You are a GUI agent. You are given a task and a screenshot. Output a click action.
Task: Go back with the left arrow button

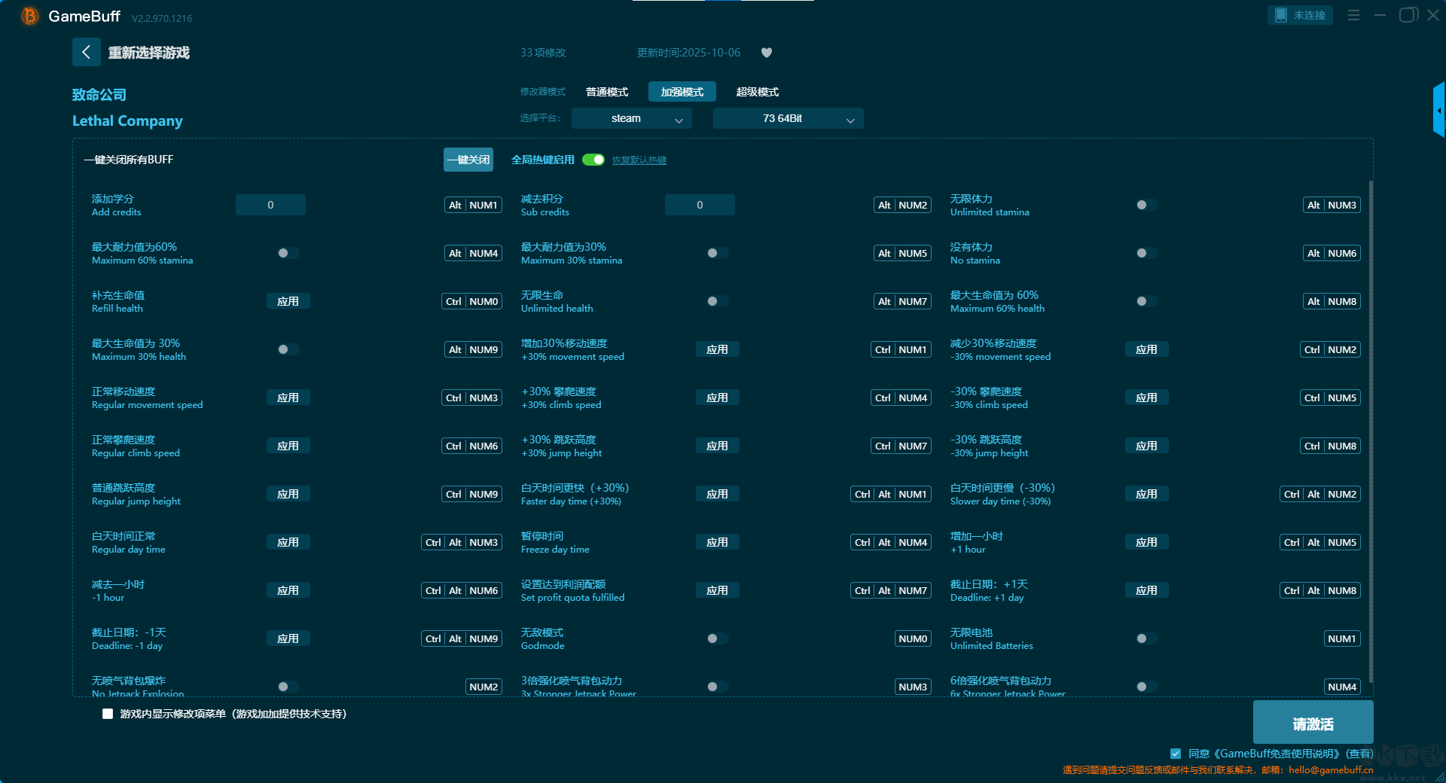86,52
